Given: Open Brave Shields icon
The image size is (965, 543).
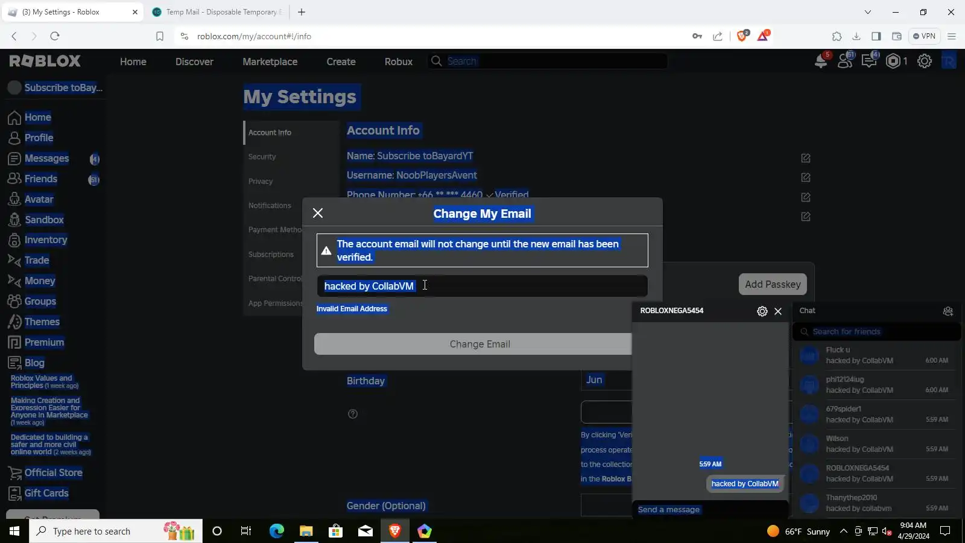Looking at the screenshot, I should [x=742, y=36].
